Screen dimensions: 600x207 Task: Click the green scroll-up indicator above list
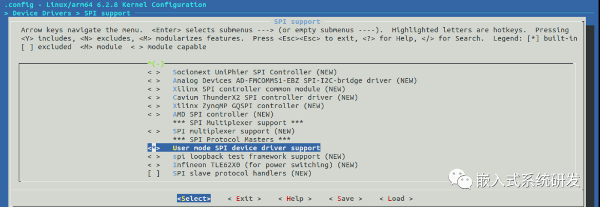[156, 64]
